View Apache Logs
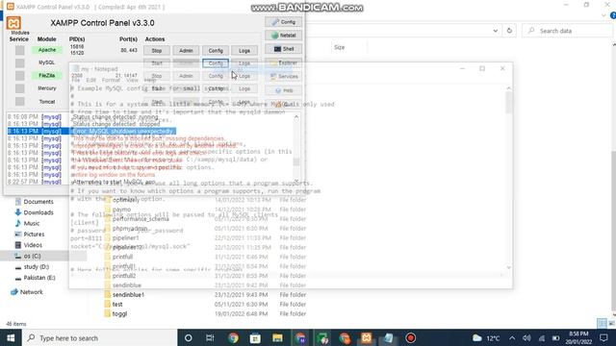This screenshot has width=616, height=346. (244, 51)
